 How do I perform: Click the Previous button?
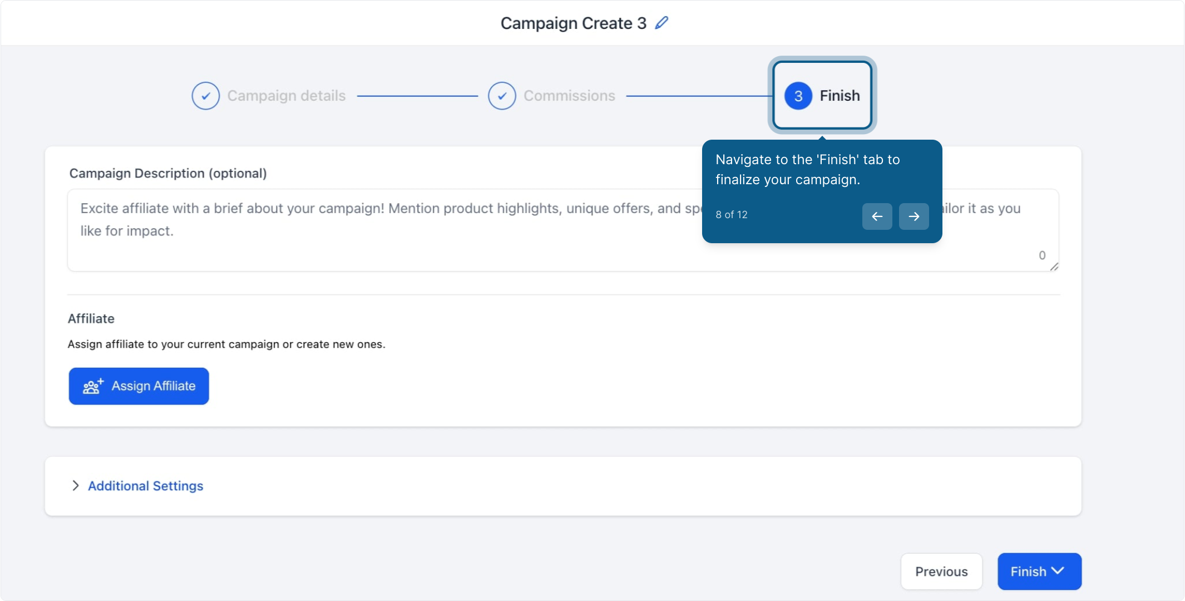click(941, 572)
